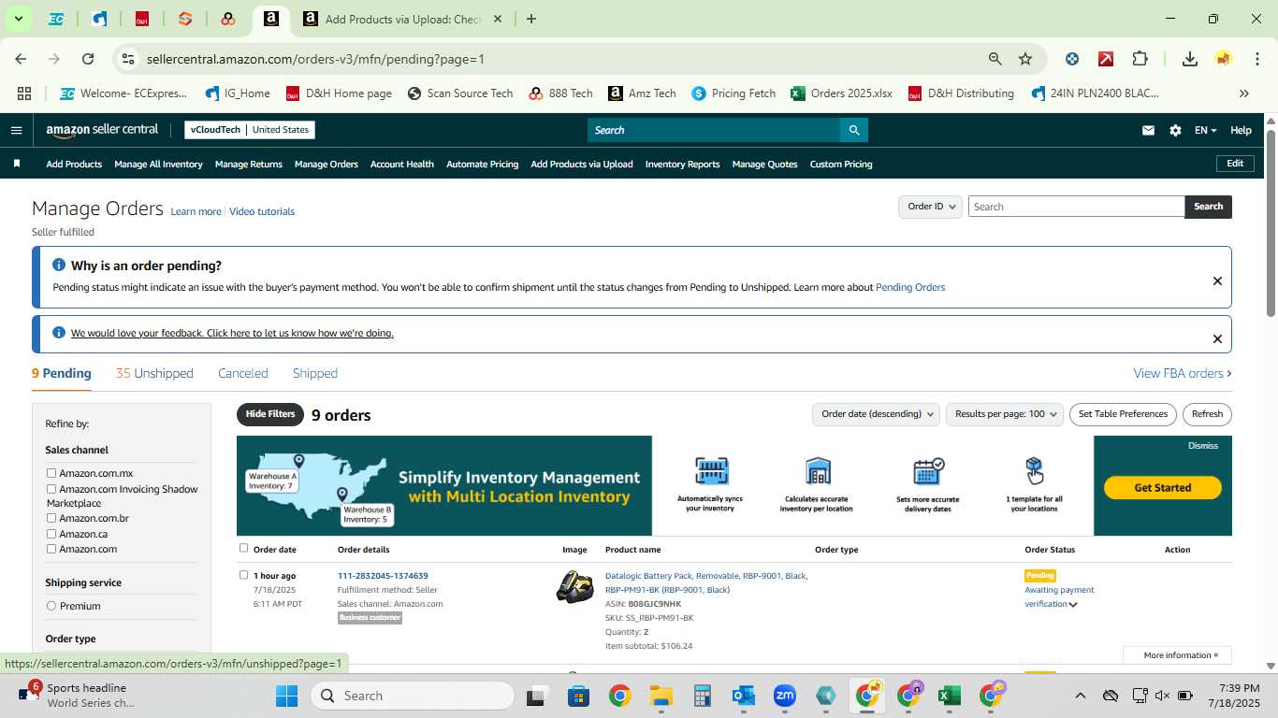Switch to the 35 Unshipped tab
This screenshot has height=718, width=1278.
click(154, 373)
